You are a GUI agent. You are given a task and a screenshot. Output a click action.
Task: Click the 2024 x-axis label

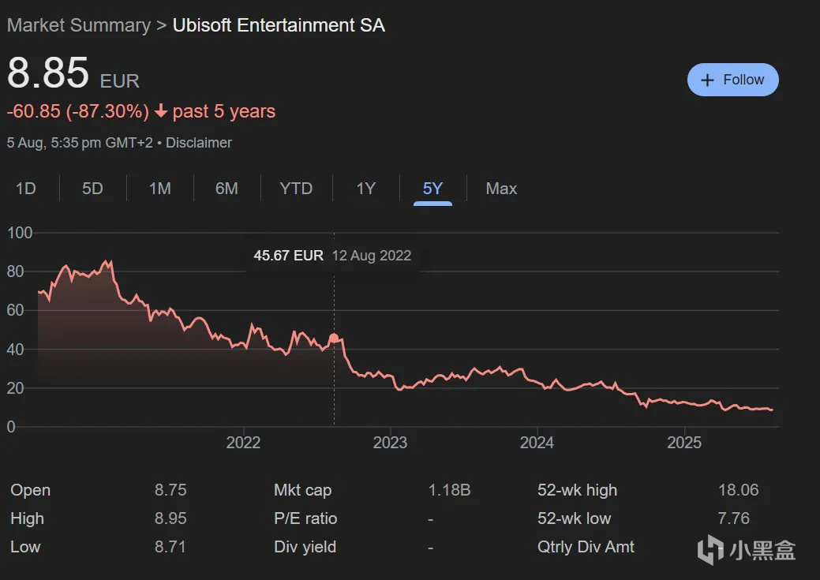(537, 443)
